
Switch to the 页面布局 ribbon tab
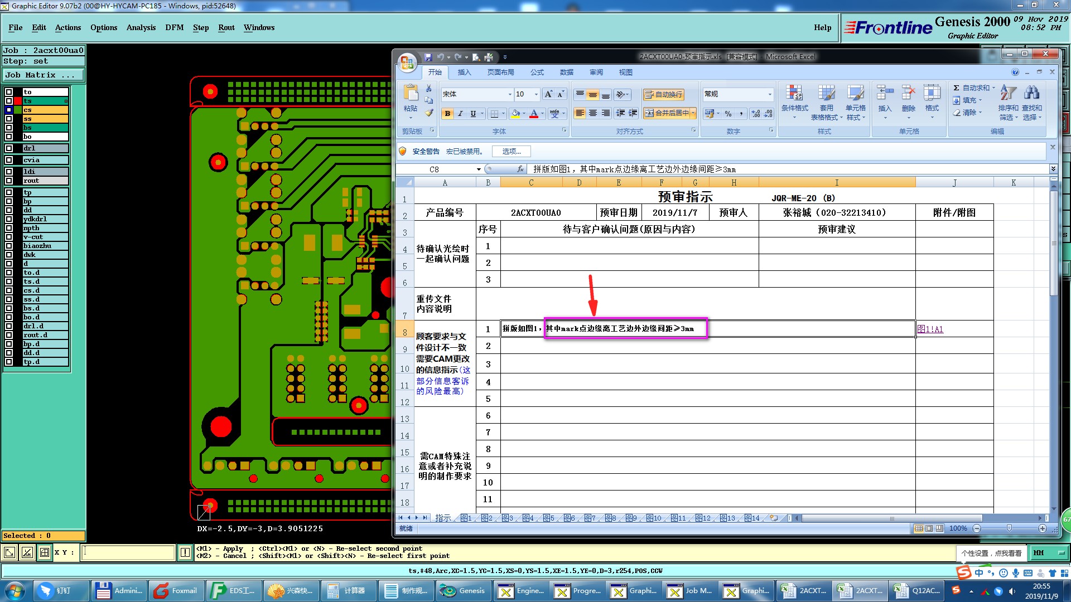point(500,72)
